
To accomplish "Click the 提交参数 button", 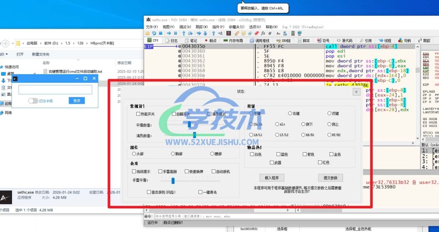I will point(331,178).
